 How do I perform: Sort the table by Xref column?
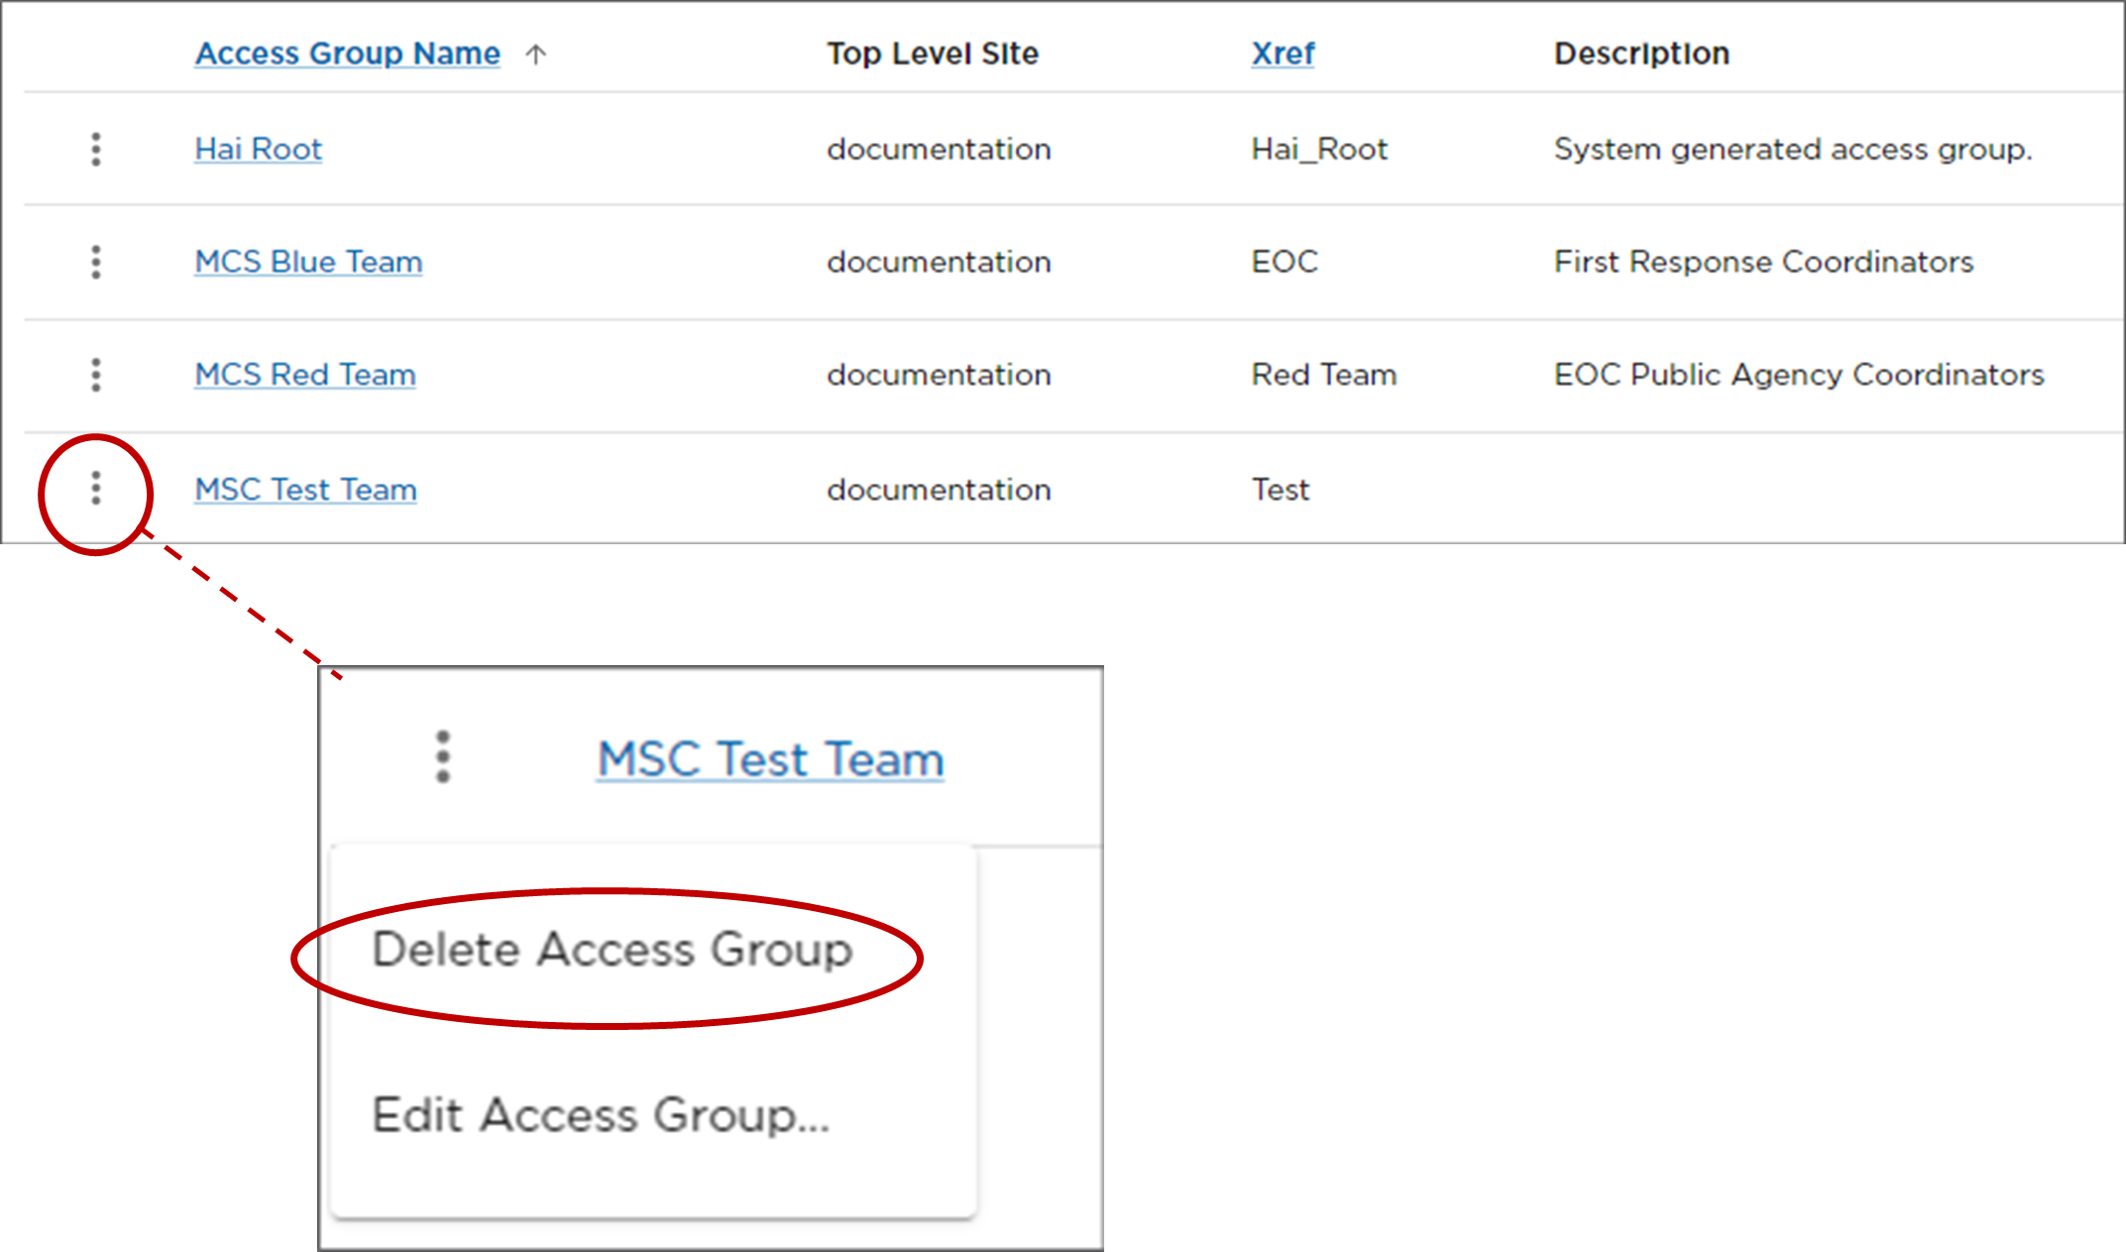1283,53
